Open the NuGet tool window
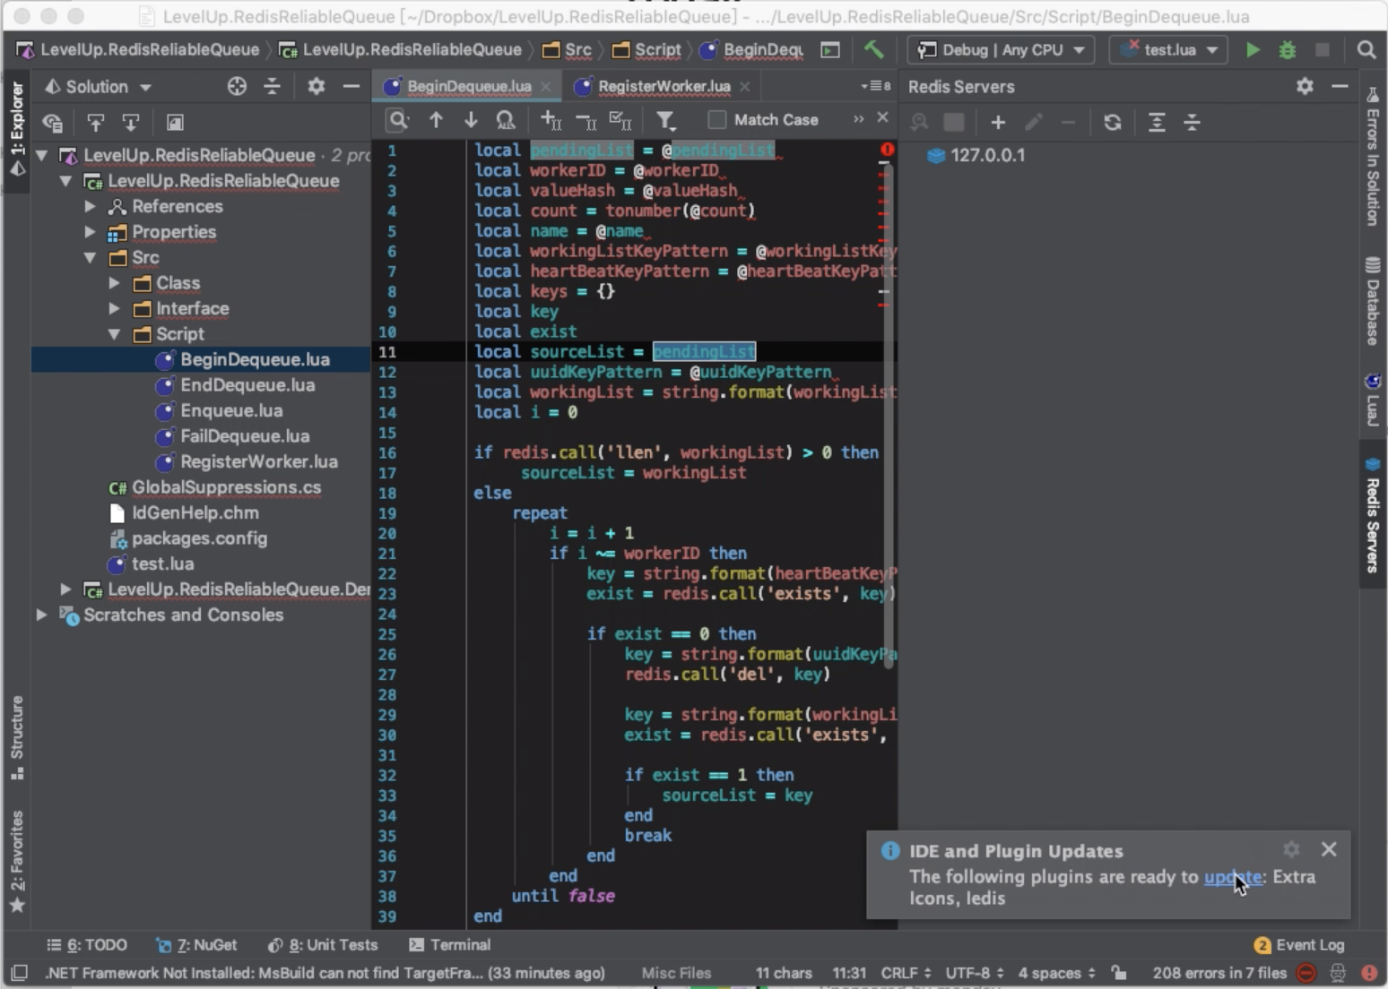Image resolution: width=1388 pixels, height=989 pixels. click(196, 945)
